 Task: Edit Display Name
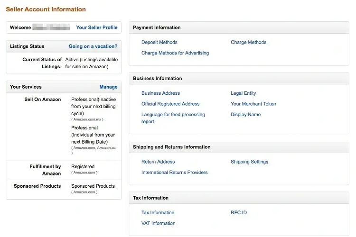(246, 114)
